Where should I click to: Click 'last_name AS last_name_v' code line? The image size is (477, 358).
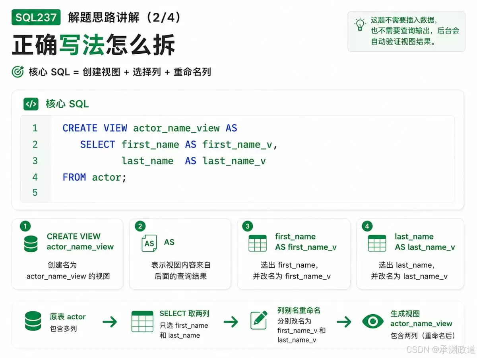[194, 161]
